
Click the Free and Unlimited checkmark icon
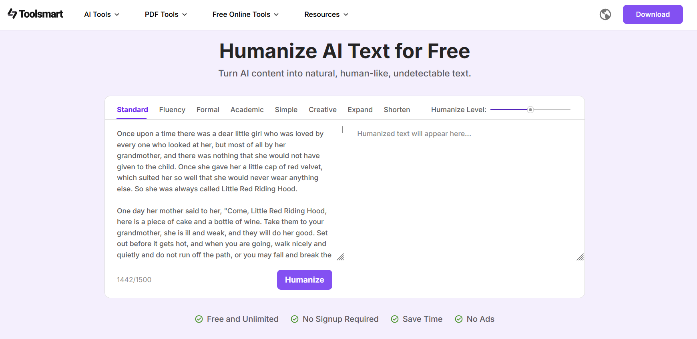click(199, 319)
